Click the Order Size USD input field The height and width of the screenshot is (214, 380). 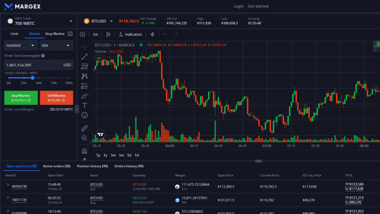(39, 65)
